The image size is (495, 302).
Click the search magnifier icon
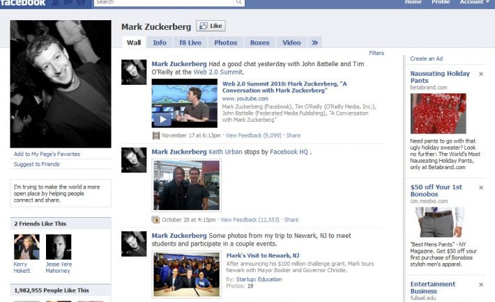coord(239,3)
